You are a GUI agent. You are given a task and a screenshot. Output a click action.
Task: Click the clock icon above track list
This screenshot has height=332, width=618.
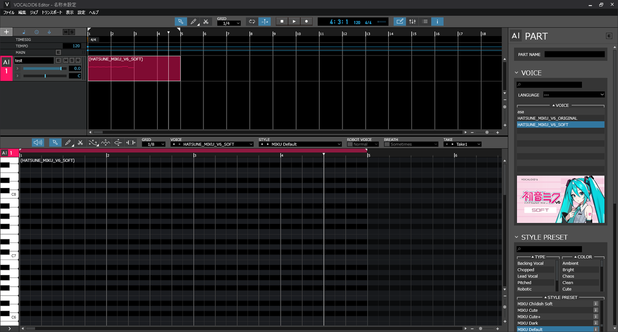(36, 32)
